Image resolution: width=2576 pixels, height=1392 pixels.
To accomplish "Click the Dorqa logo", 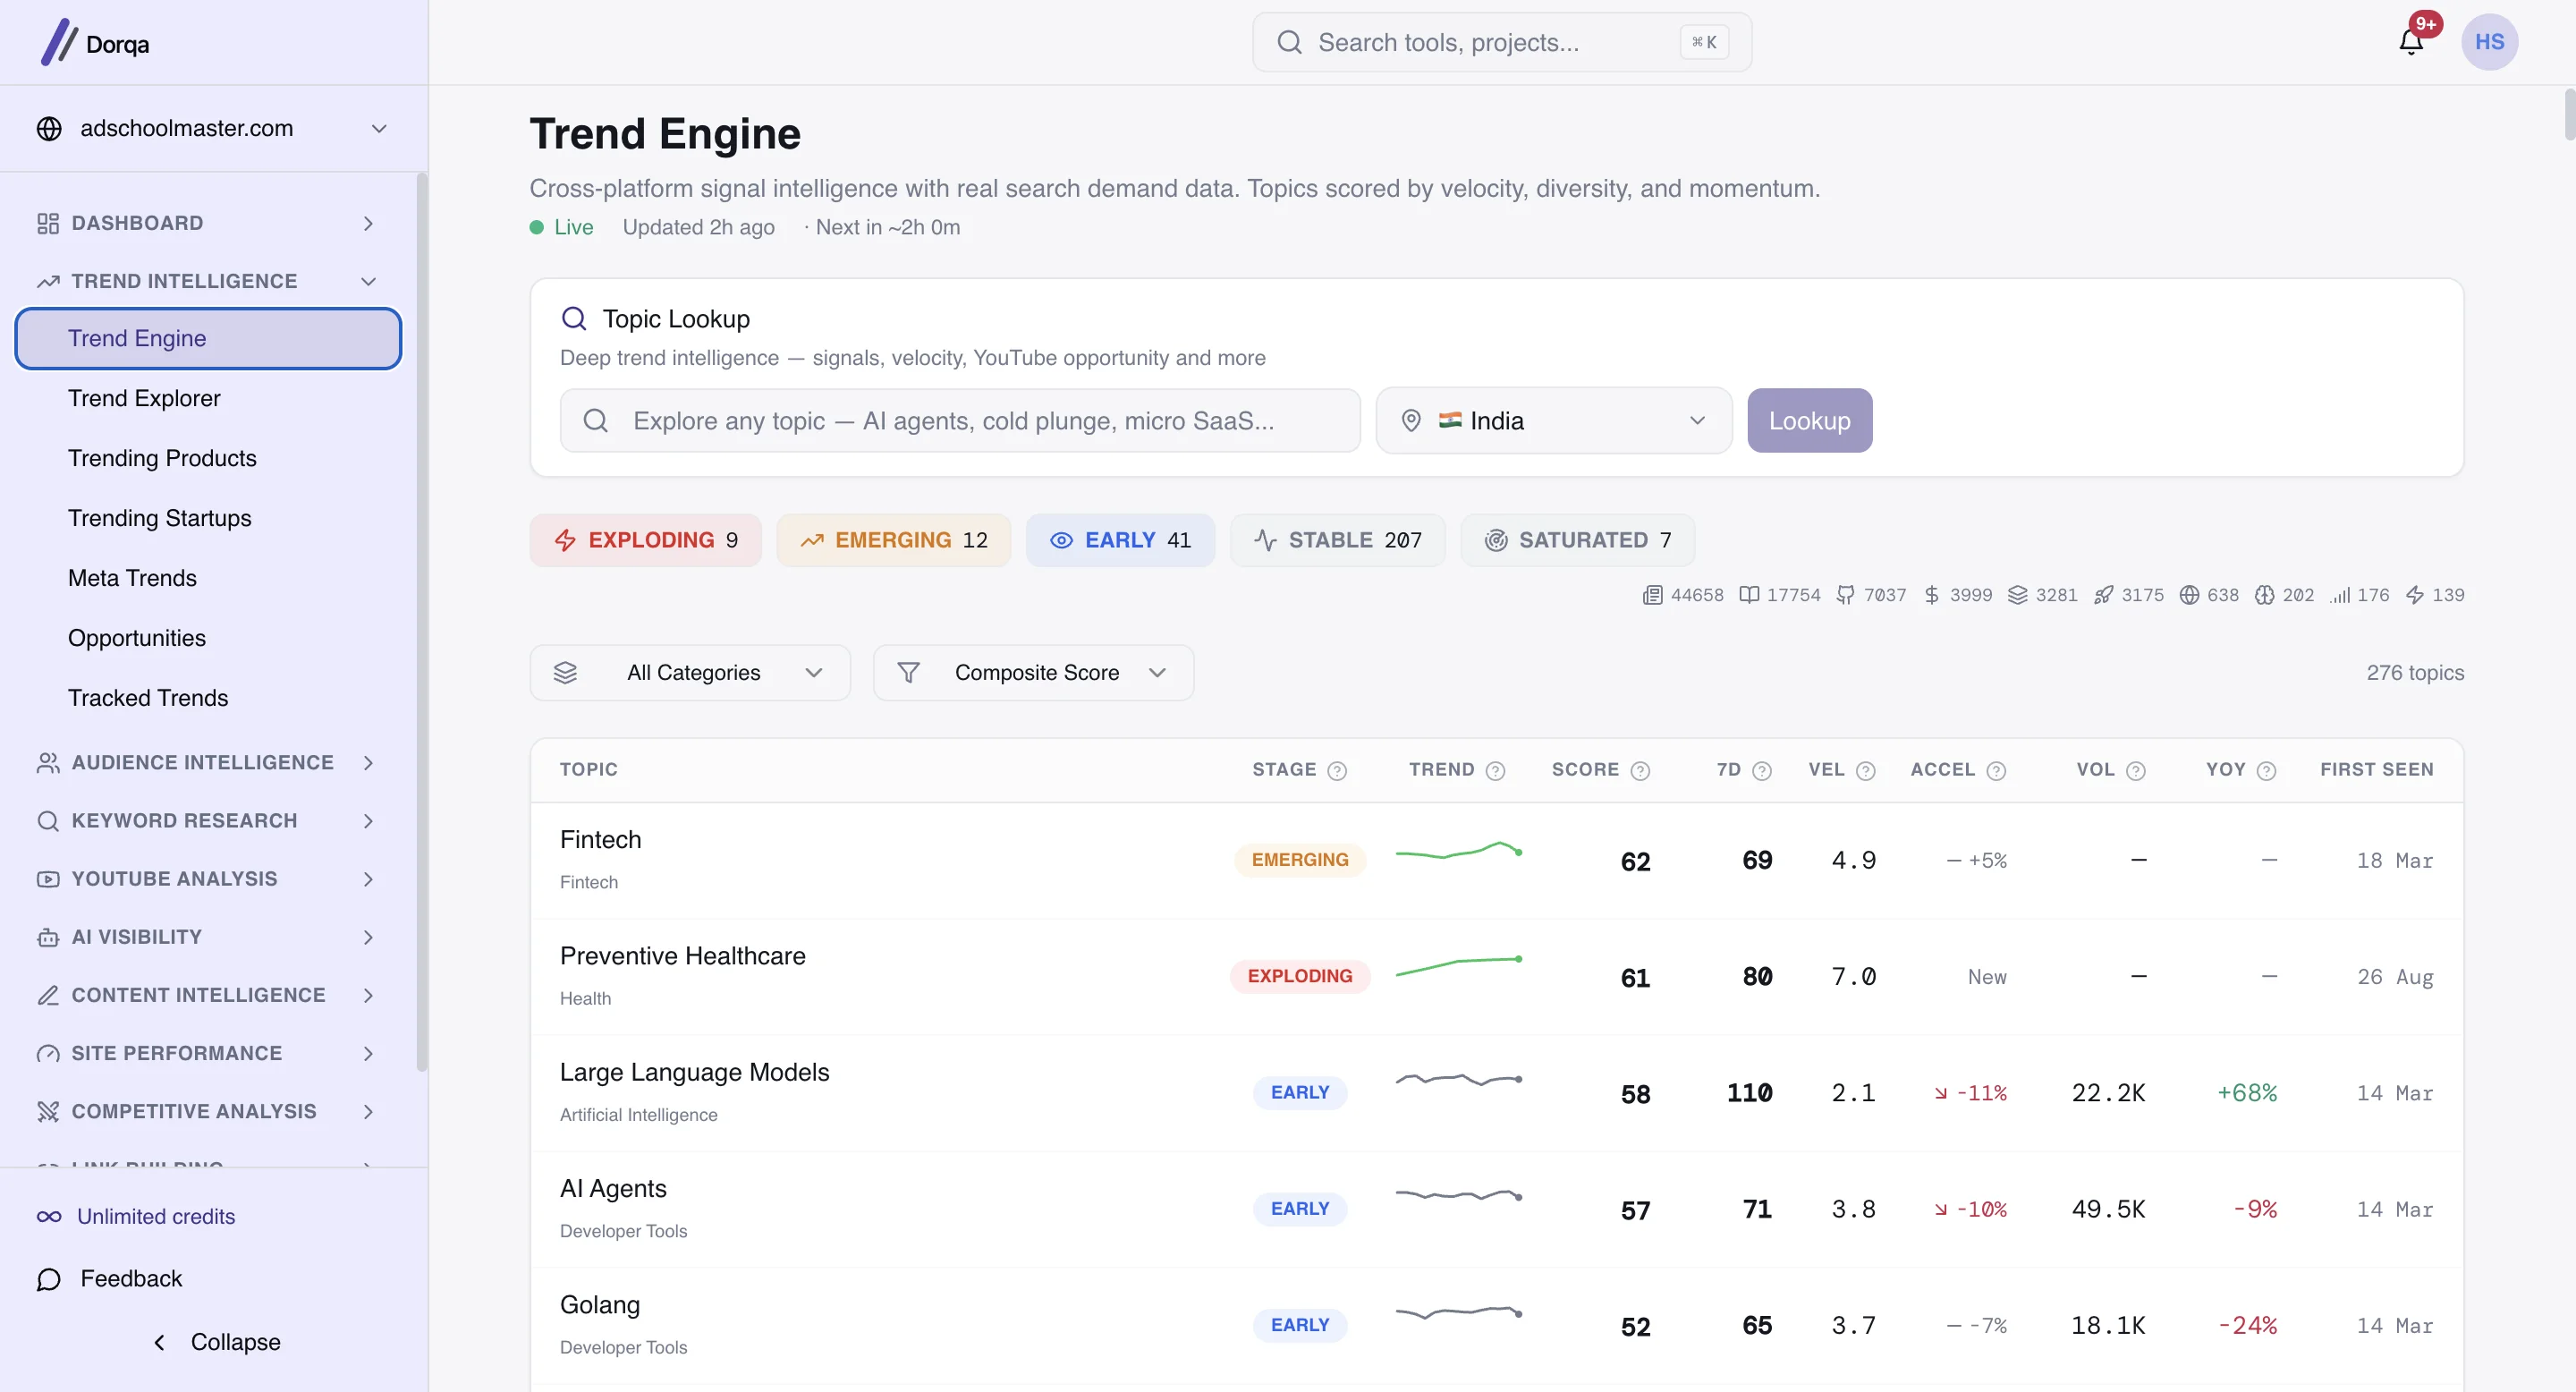I will pyautogui.click(x=95, y=43).
